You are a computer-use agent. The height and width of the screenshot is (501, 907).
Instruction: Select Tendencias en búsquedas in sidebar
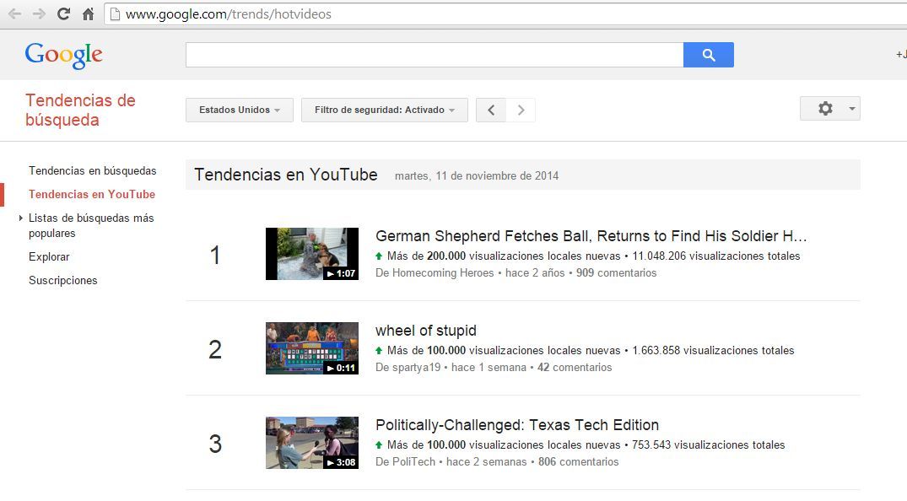pos(93,170)
